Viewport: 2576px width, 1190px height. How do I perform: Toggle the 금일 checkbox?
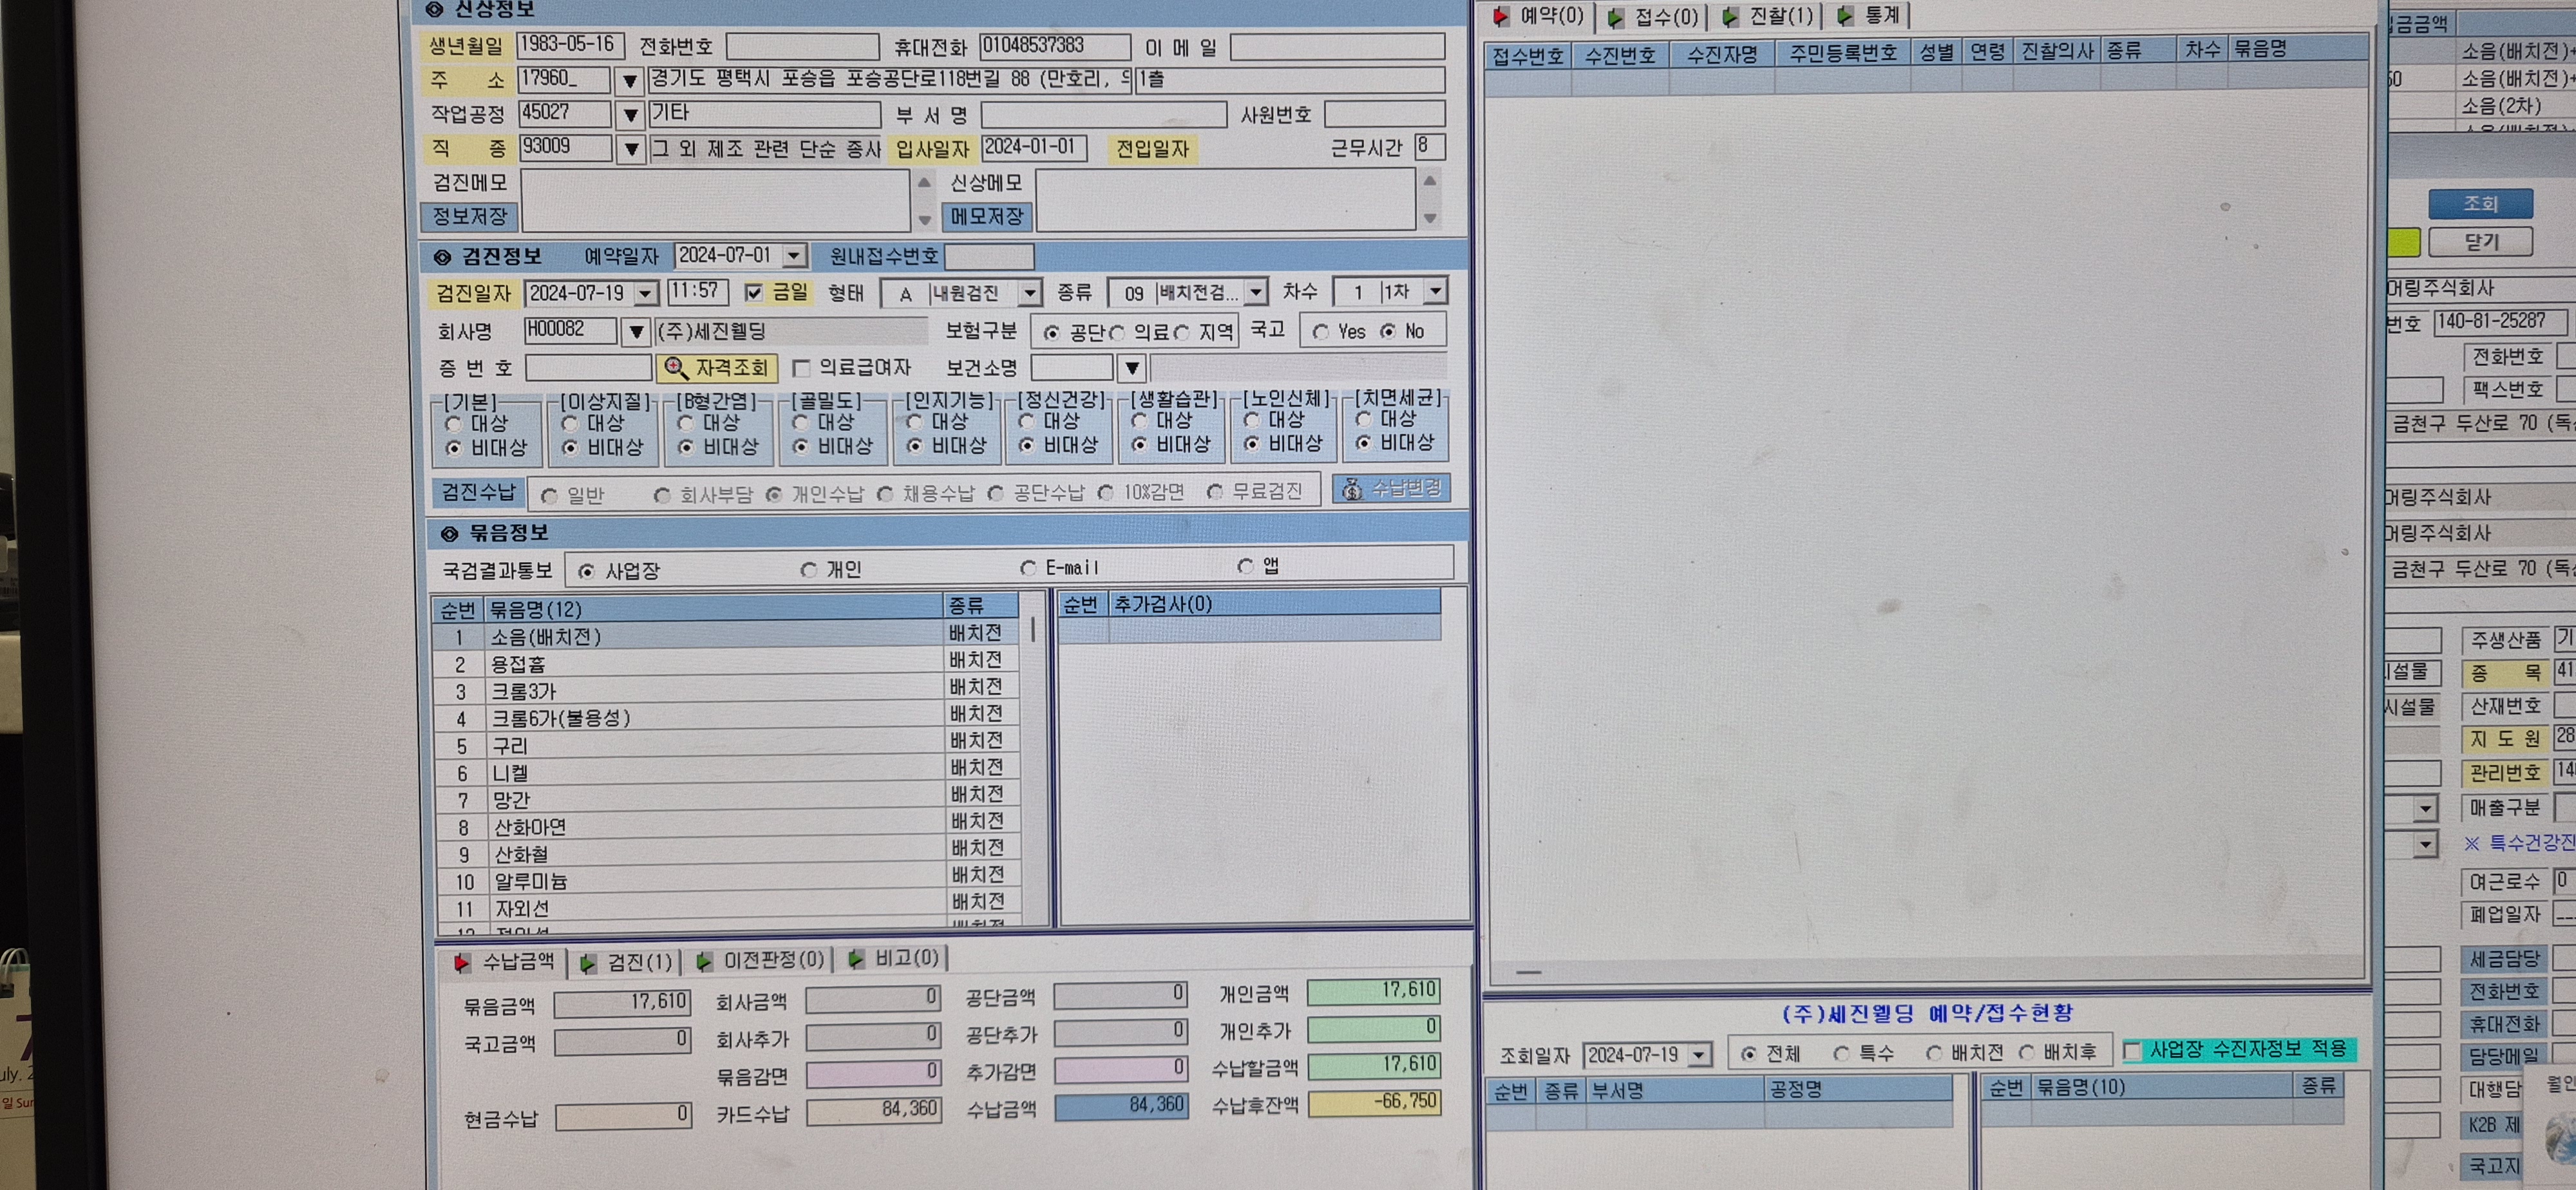coord(754,293)
